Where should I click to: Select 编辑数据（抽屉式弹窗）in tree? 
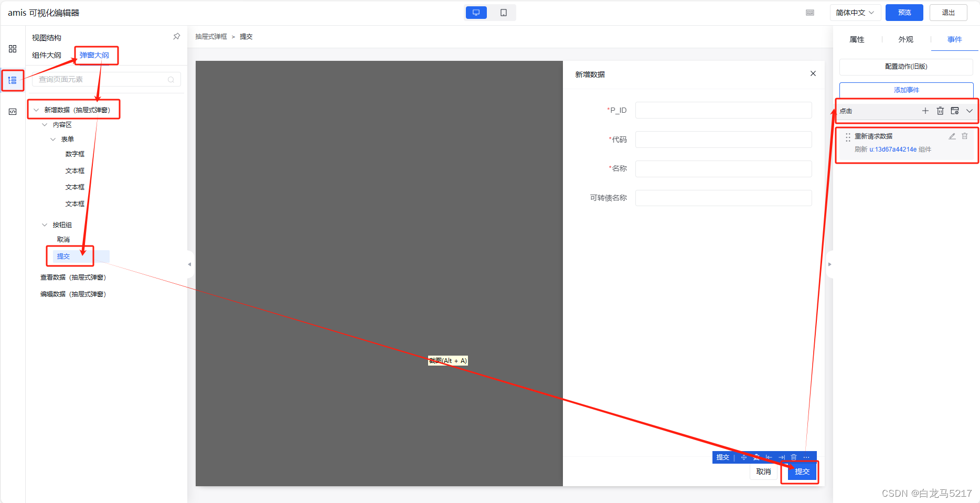point(73,294)
